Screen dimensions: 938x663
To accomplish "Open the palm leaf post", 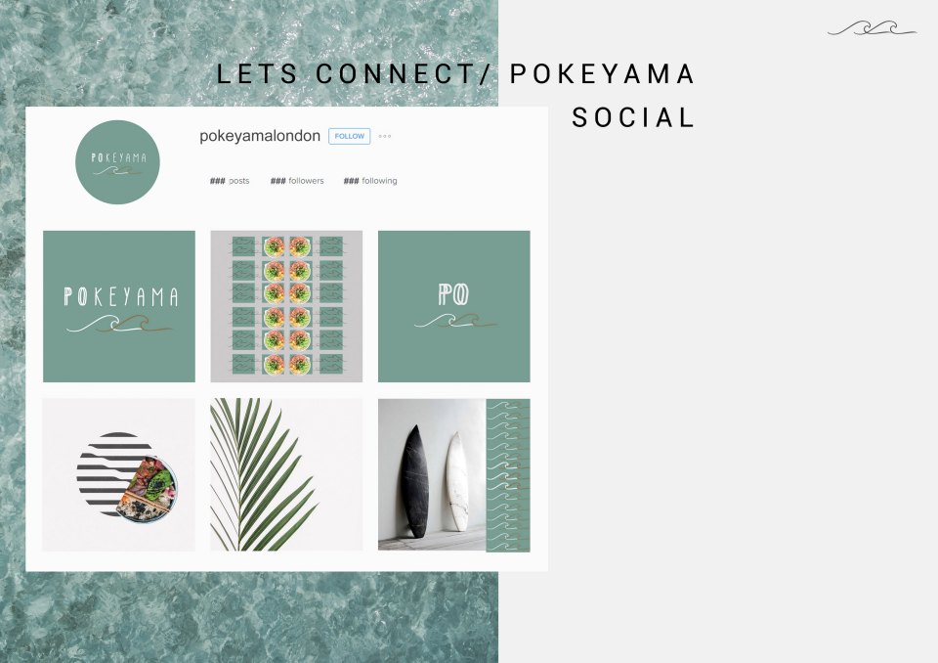I will coord(286,474).
